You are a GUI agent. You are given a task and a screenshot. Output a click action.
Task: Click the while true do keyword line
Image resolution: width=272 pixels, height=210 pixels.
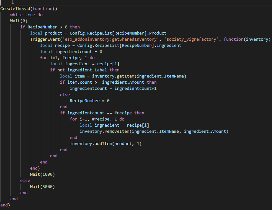[x=27, y=15]
